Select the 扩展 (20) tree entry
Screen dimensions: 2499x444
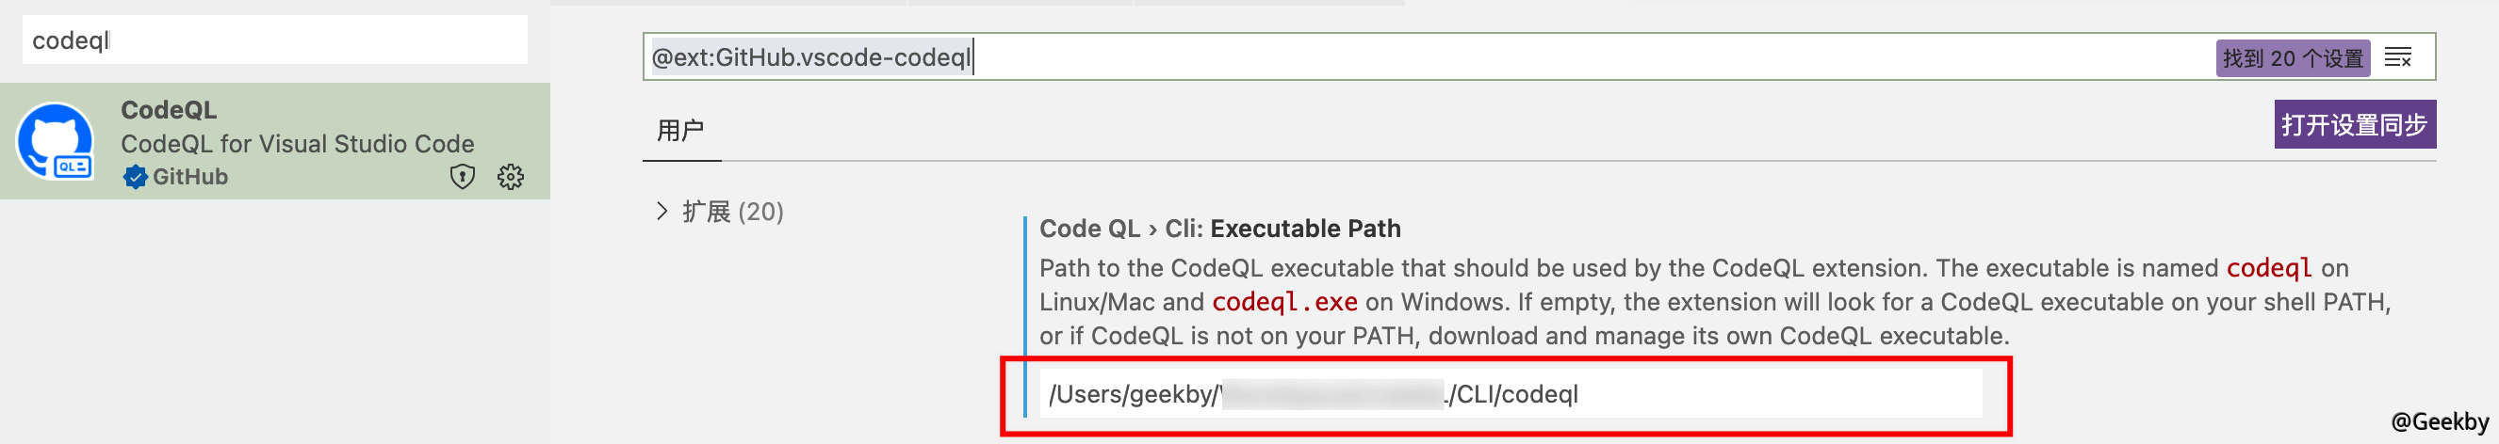(x=732, y=212)
